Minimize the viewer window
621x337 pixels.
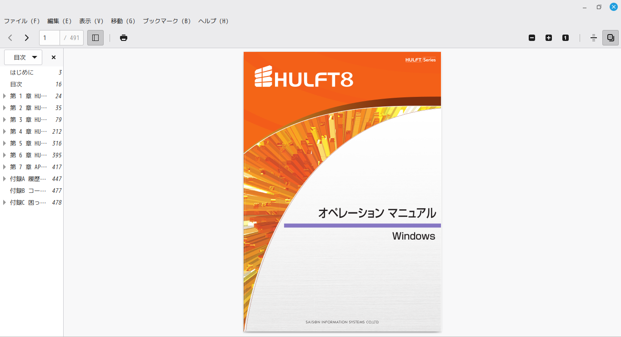[x=584, y=7]
